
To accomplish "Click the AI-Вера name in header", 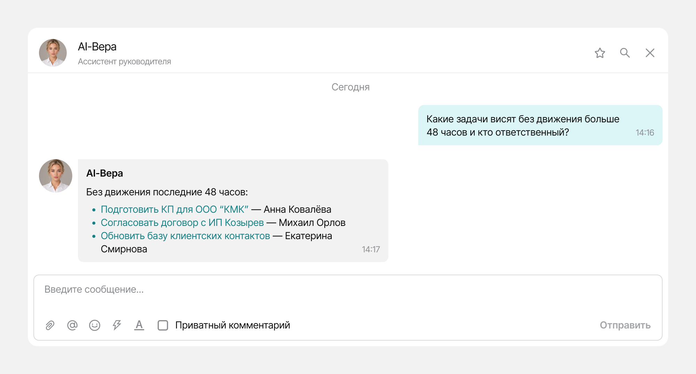I will (97, 47).
